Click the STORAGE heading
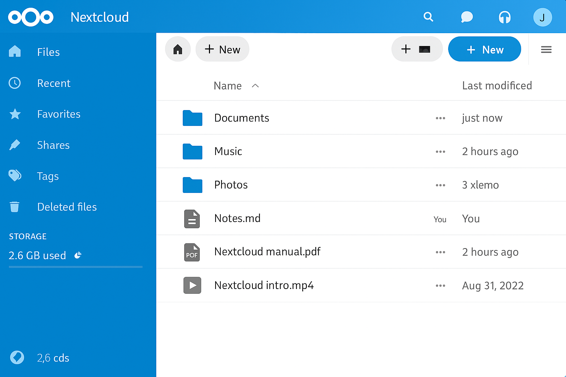Screen dimensions: 566x377 [28, 236]
